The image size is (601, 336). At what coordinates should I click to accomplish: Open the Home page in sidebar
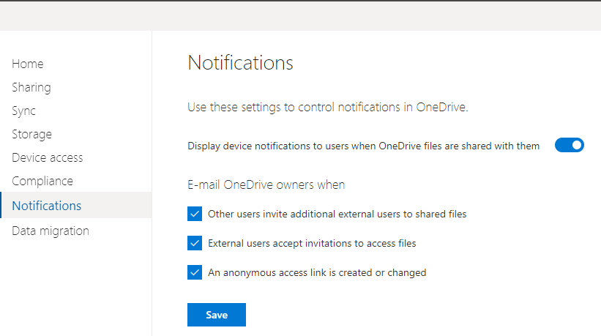point(28,64)
